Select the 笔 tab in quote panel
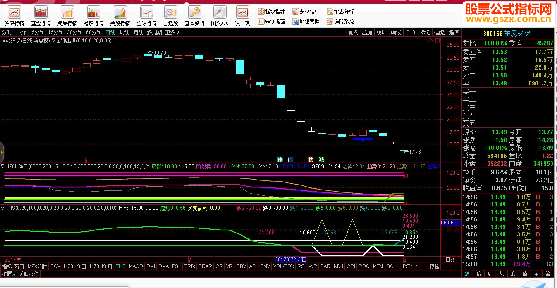 [x=467, y=274]
